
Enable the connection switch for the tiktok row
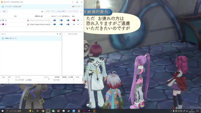[73, 24]
